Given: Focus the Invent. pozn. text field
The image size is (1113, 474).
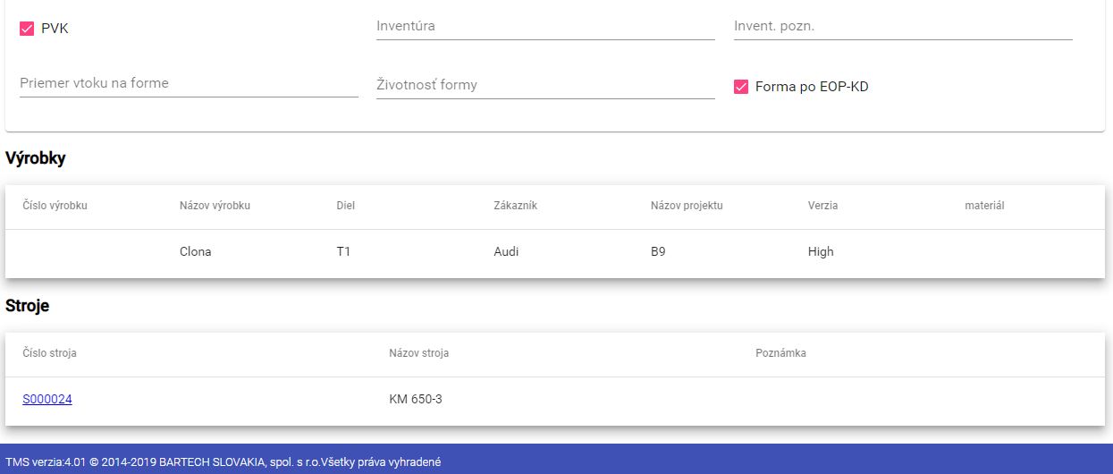Looking at the screenshot, I should click(903, 26).
